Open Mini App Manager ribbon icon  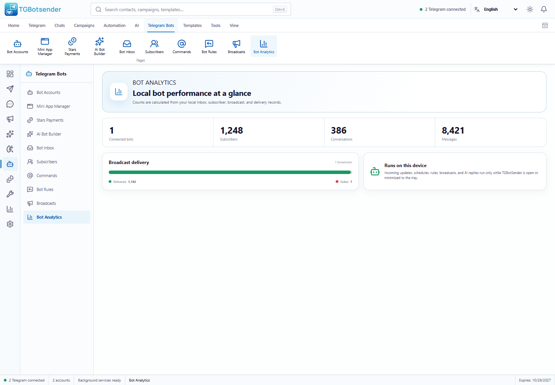45,46
